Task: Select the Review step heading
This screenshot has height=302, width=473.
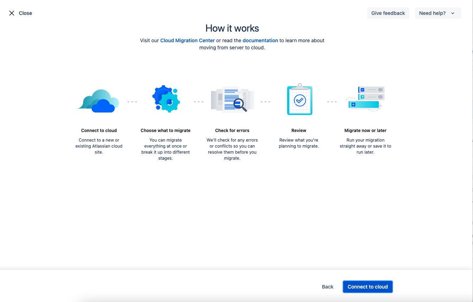Action: coord(299,131)
